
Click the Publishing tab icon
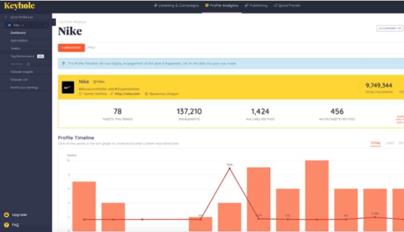246,6
